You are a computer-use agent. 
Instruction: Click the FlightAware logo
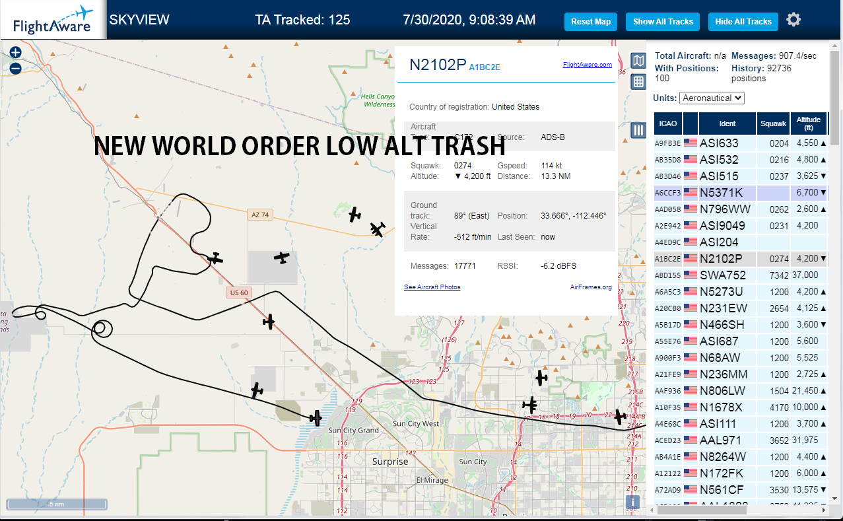tap(53, 20)
